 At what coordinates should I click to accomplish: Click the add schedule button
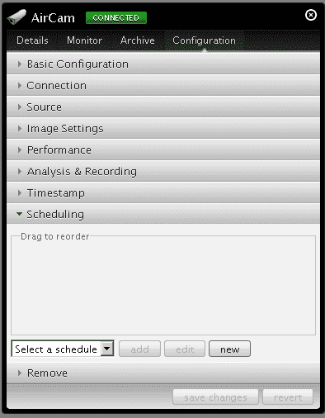(x=139, y=349)
